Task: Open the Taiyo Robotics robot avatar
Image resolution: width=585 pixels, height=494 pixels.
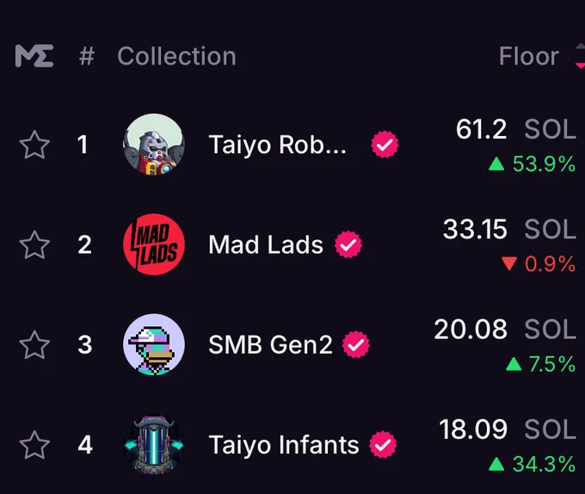Action: pyautogui.click(x=154, y=145)
